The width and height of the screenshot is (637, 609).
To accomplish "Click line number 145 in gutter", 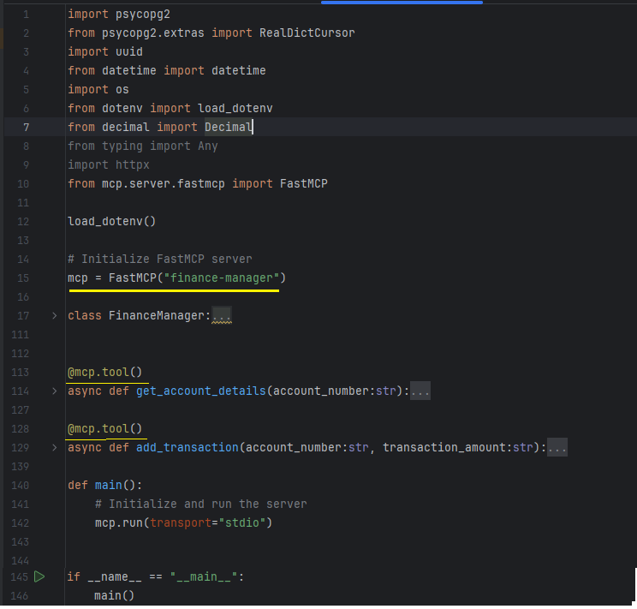I will (x=19, y=577).
